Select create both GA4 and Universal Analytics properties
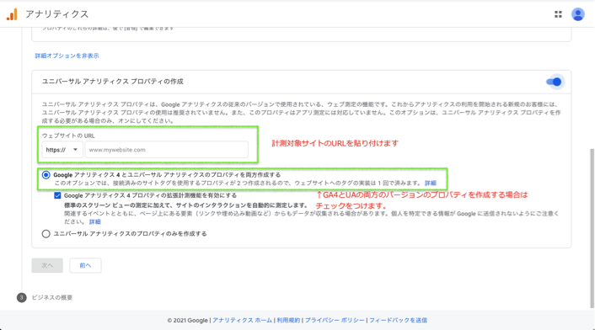The height and width of the screenshot is (330, 595). [x=46, y=175]
